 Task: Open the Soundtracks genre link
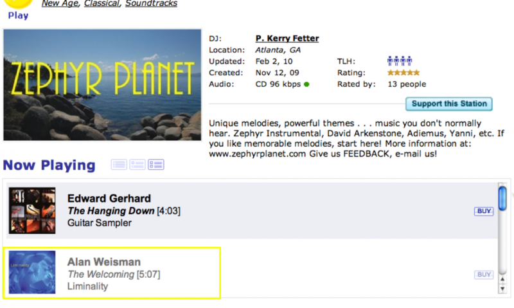pos(151,4)
